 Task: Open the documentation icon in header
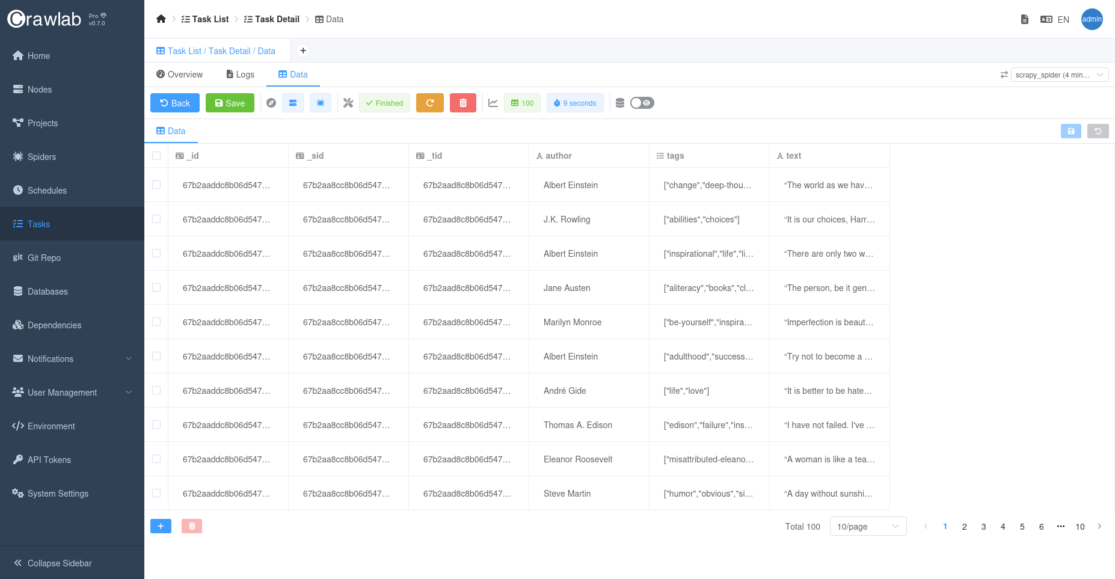coord(1024,19)
